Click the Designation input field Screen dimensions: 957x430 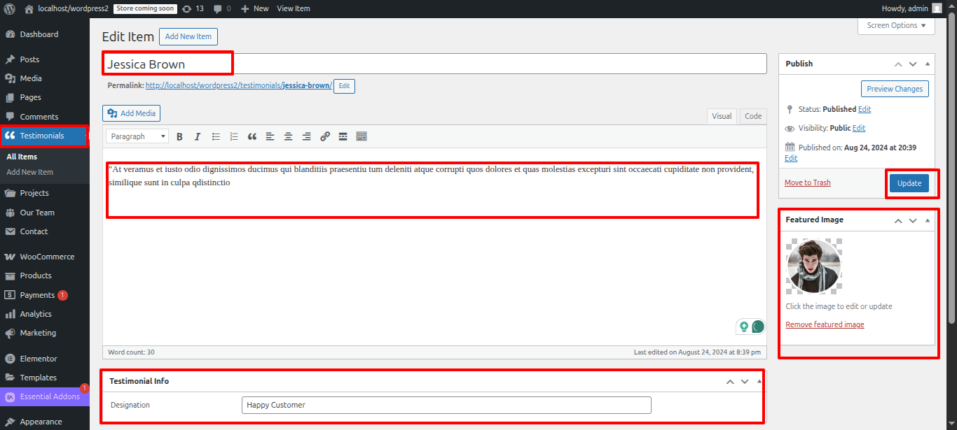[446, 406]
